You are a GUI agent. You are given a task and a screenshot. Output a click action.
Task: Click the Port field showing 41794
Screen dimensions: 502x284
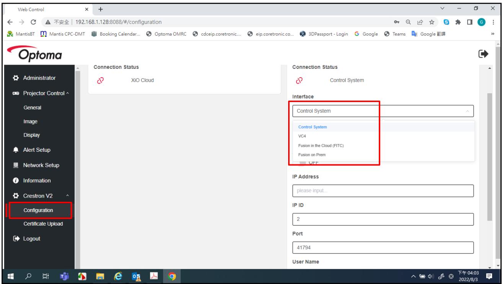[x=383, y=247]
